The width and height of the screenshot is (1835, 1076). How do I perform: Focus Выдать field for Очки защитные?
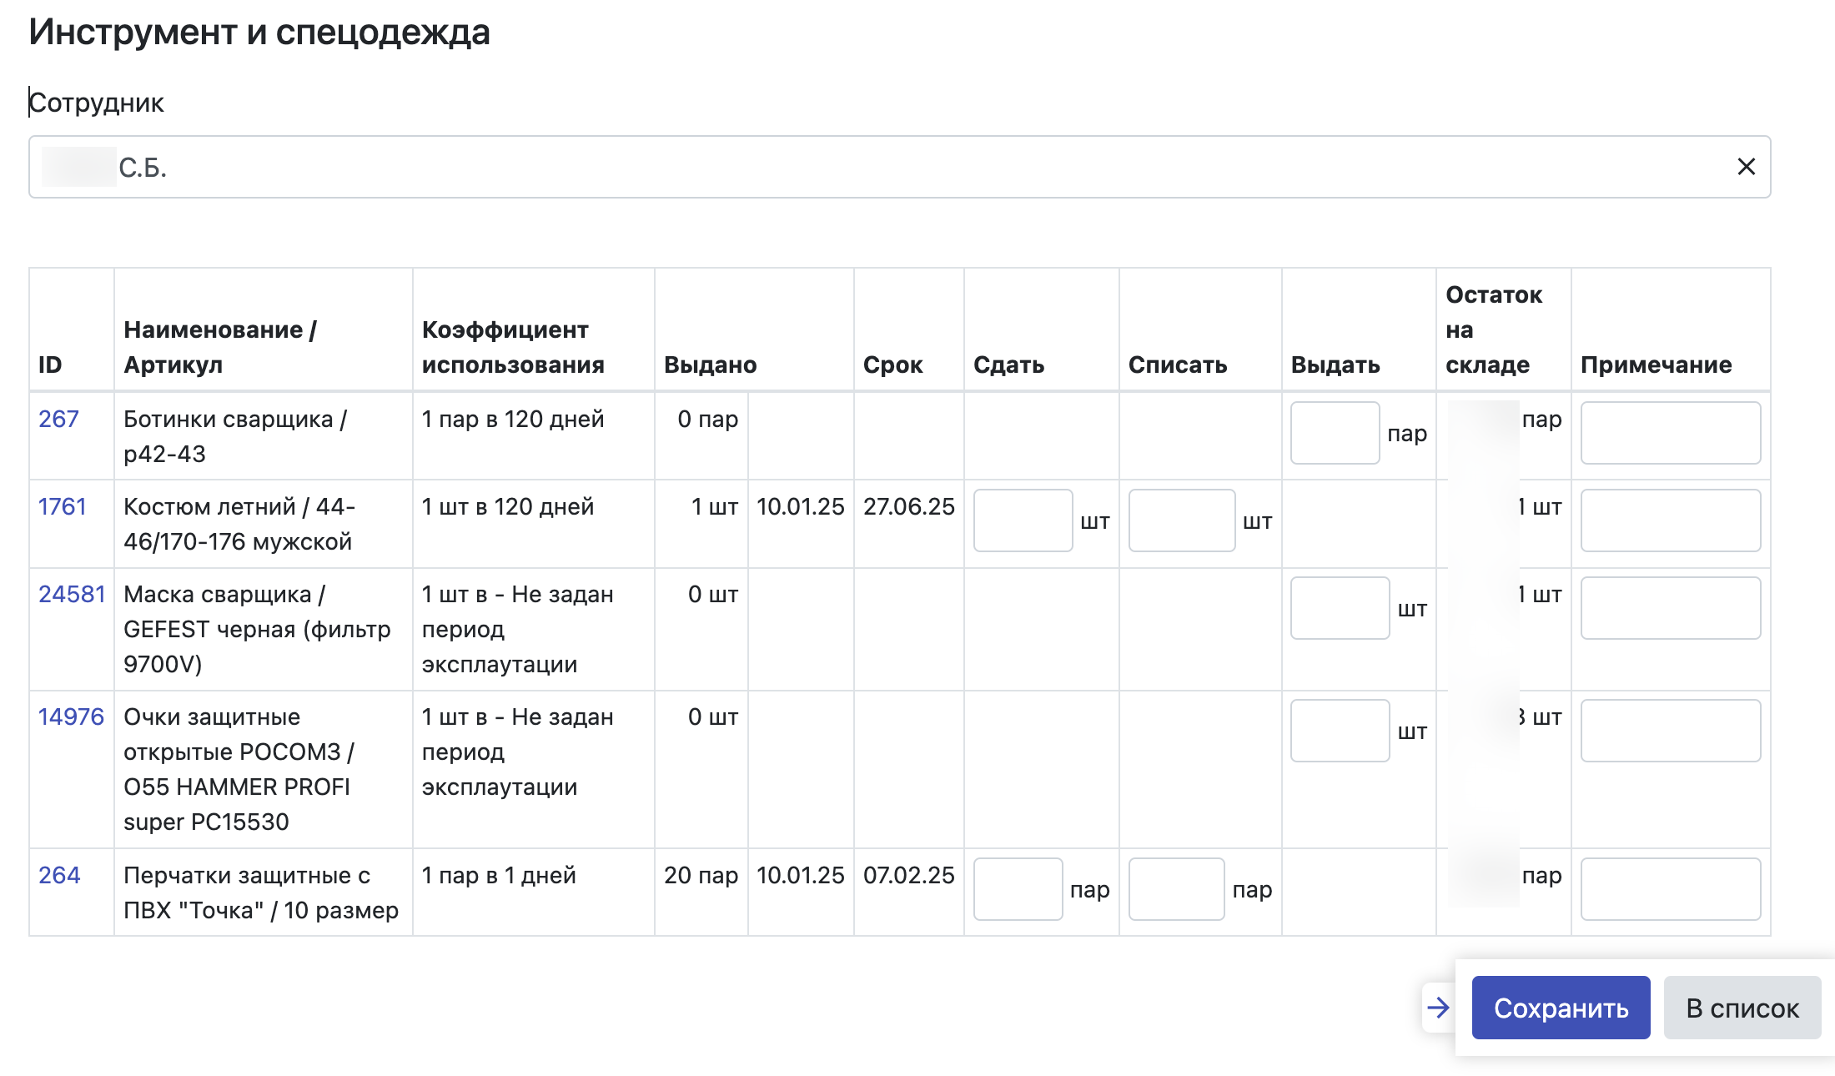pyautogui.click(x=1340, y=731)
